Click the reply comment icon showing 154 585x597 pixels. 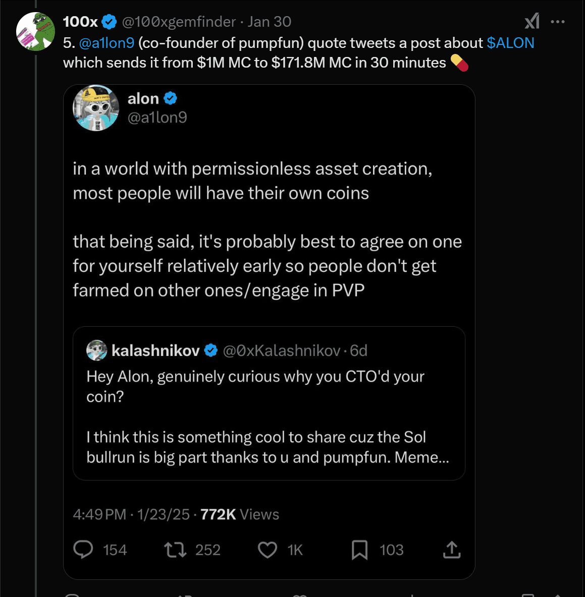pyautogui.click(x=83, y=550)
